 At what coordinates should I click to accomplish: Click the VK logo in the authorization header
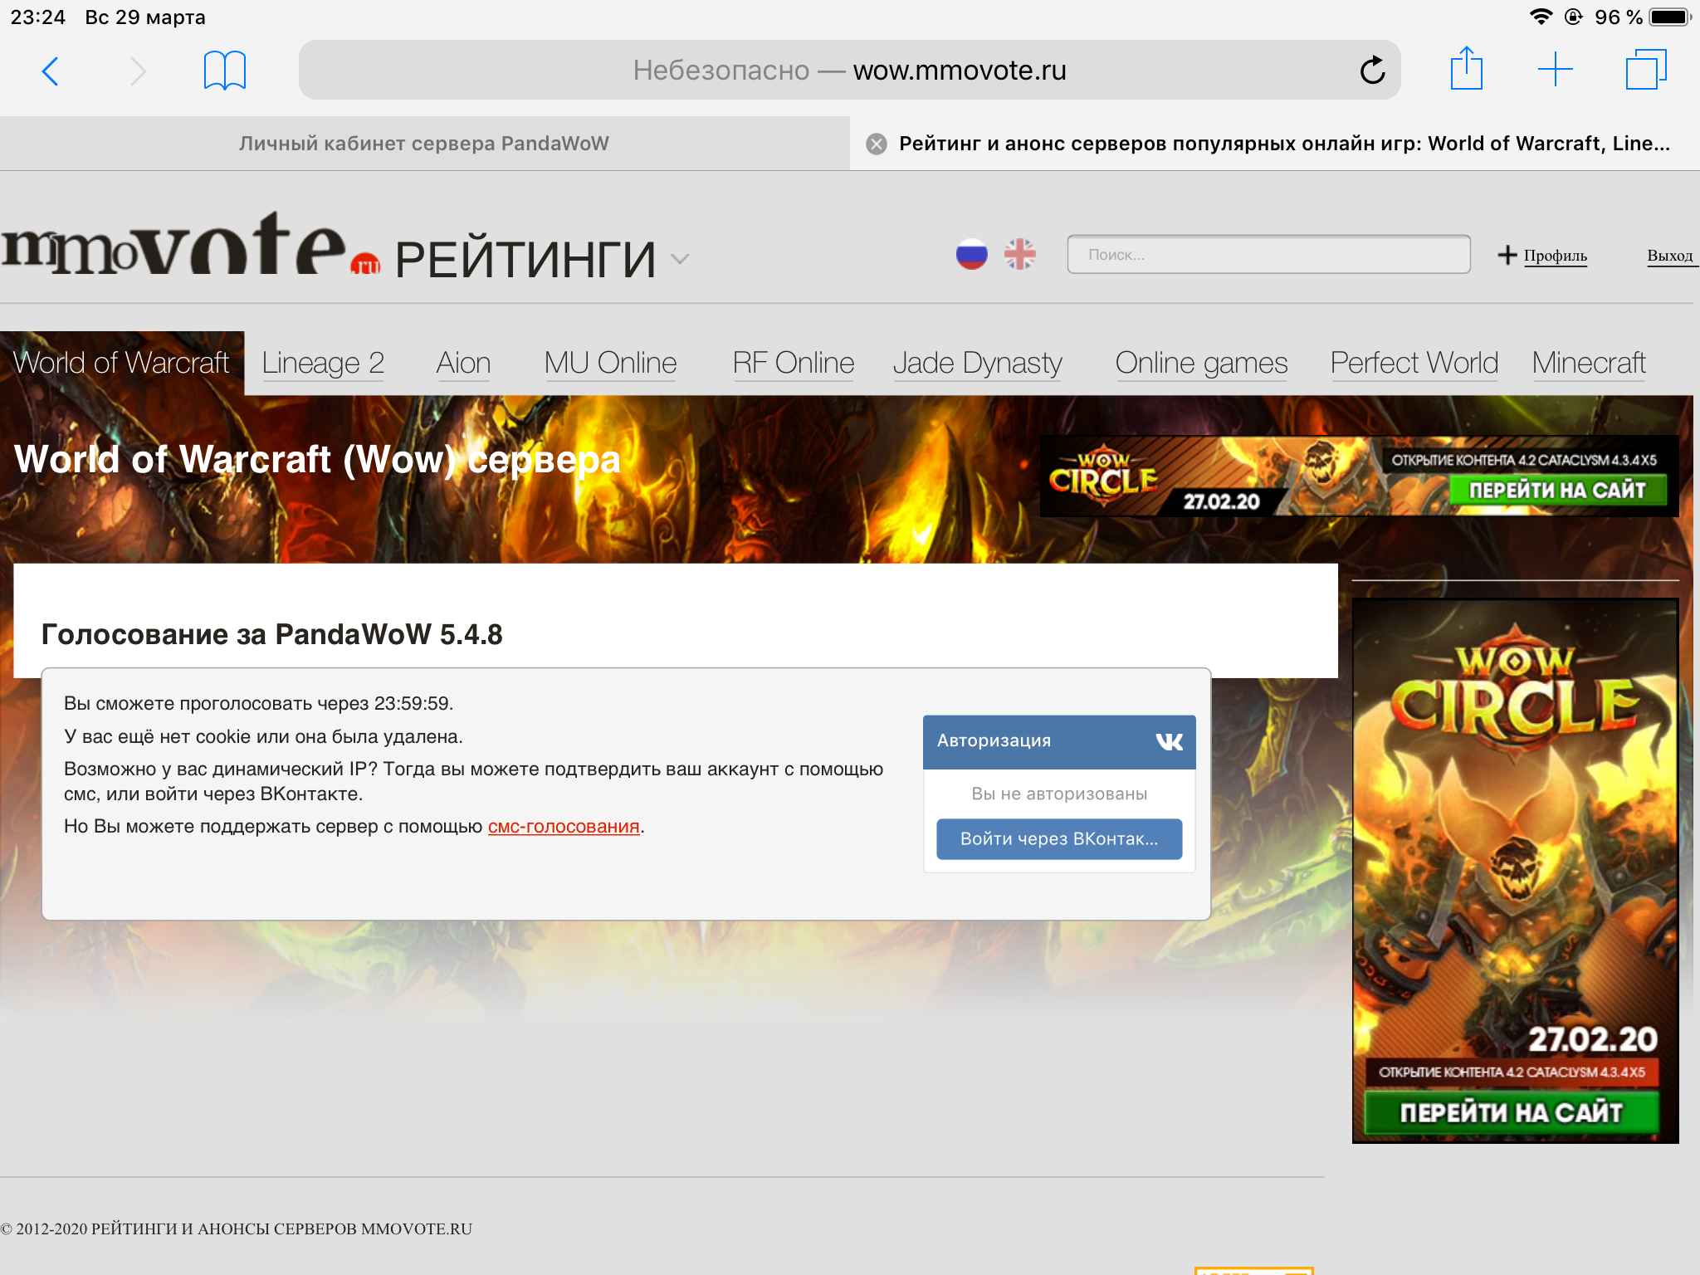(x=1169, y=741)
